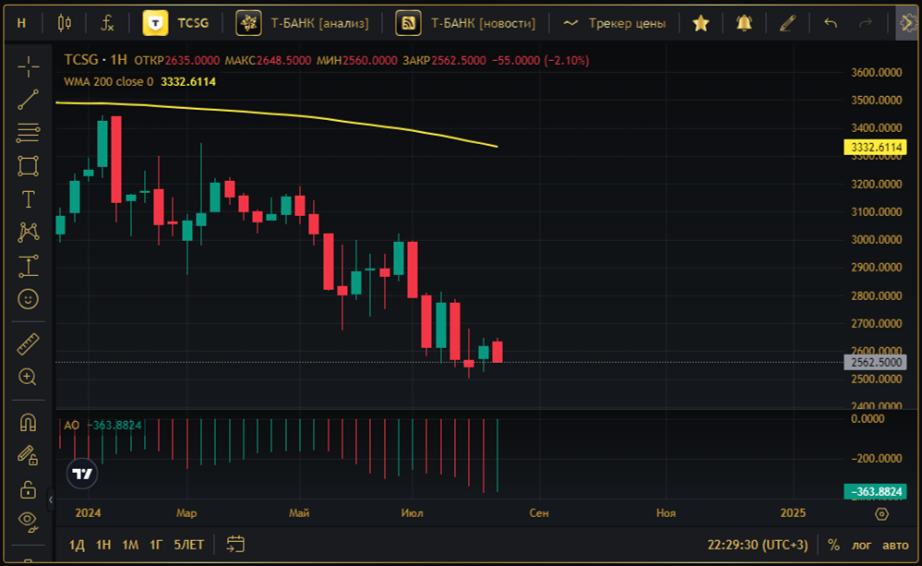Viewport: 922px width, 566px height.
Task: Toggle the авто auto scale
Action: click(895, 546)
